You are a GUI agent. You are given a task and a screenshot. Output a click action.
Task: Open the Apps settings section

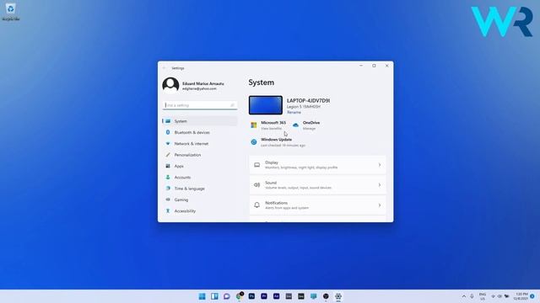pos(200,166)
